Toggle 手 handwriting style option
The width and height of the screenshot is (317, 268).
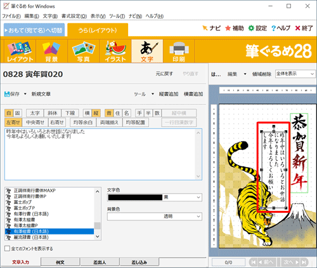(x=139, y=113)
